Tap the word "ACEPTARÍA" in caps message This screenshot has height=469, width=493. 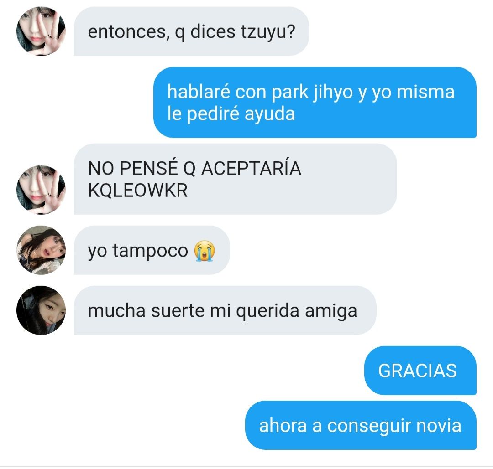(x=251, y=168)
